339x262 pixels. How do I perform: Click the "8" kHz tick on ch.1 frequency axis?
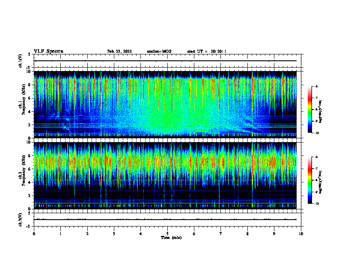[x=30, y=85]
